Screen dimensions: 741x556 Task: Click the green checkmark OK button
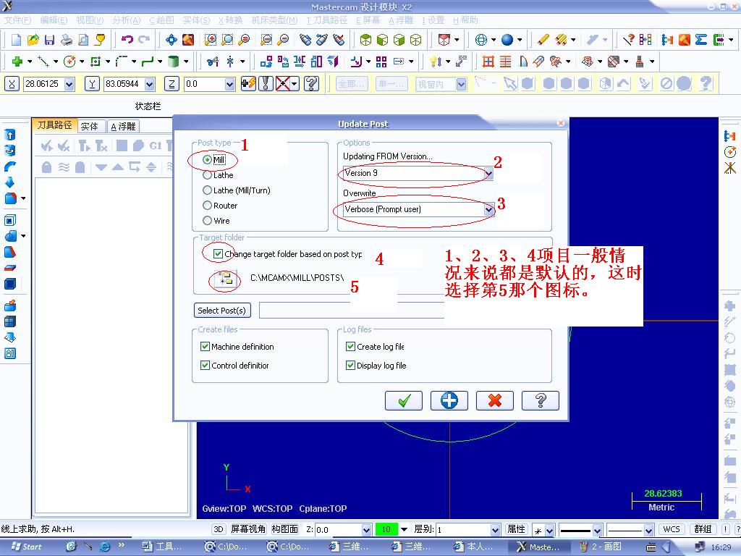tap(404, 401)
